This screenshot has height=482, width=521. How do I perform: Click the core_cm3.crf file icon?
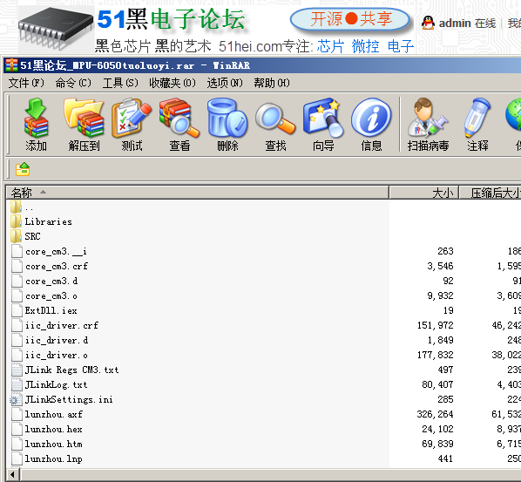coord(17,266)
